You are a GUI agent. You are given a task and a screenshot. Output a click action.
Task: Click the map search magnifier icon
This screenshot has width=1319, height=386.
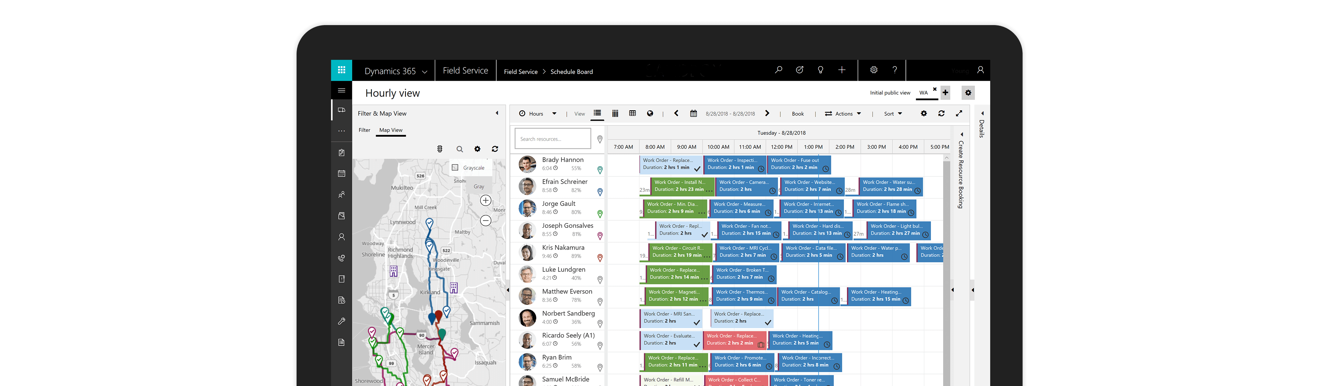tap(459, 149)
